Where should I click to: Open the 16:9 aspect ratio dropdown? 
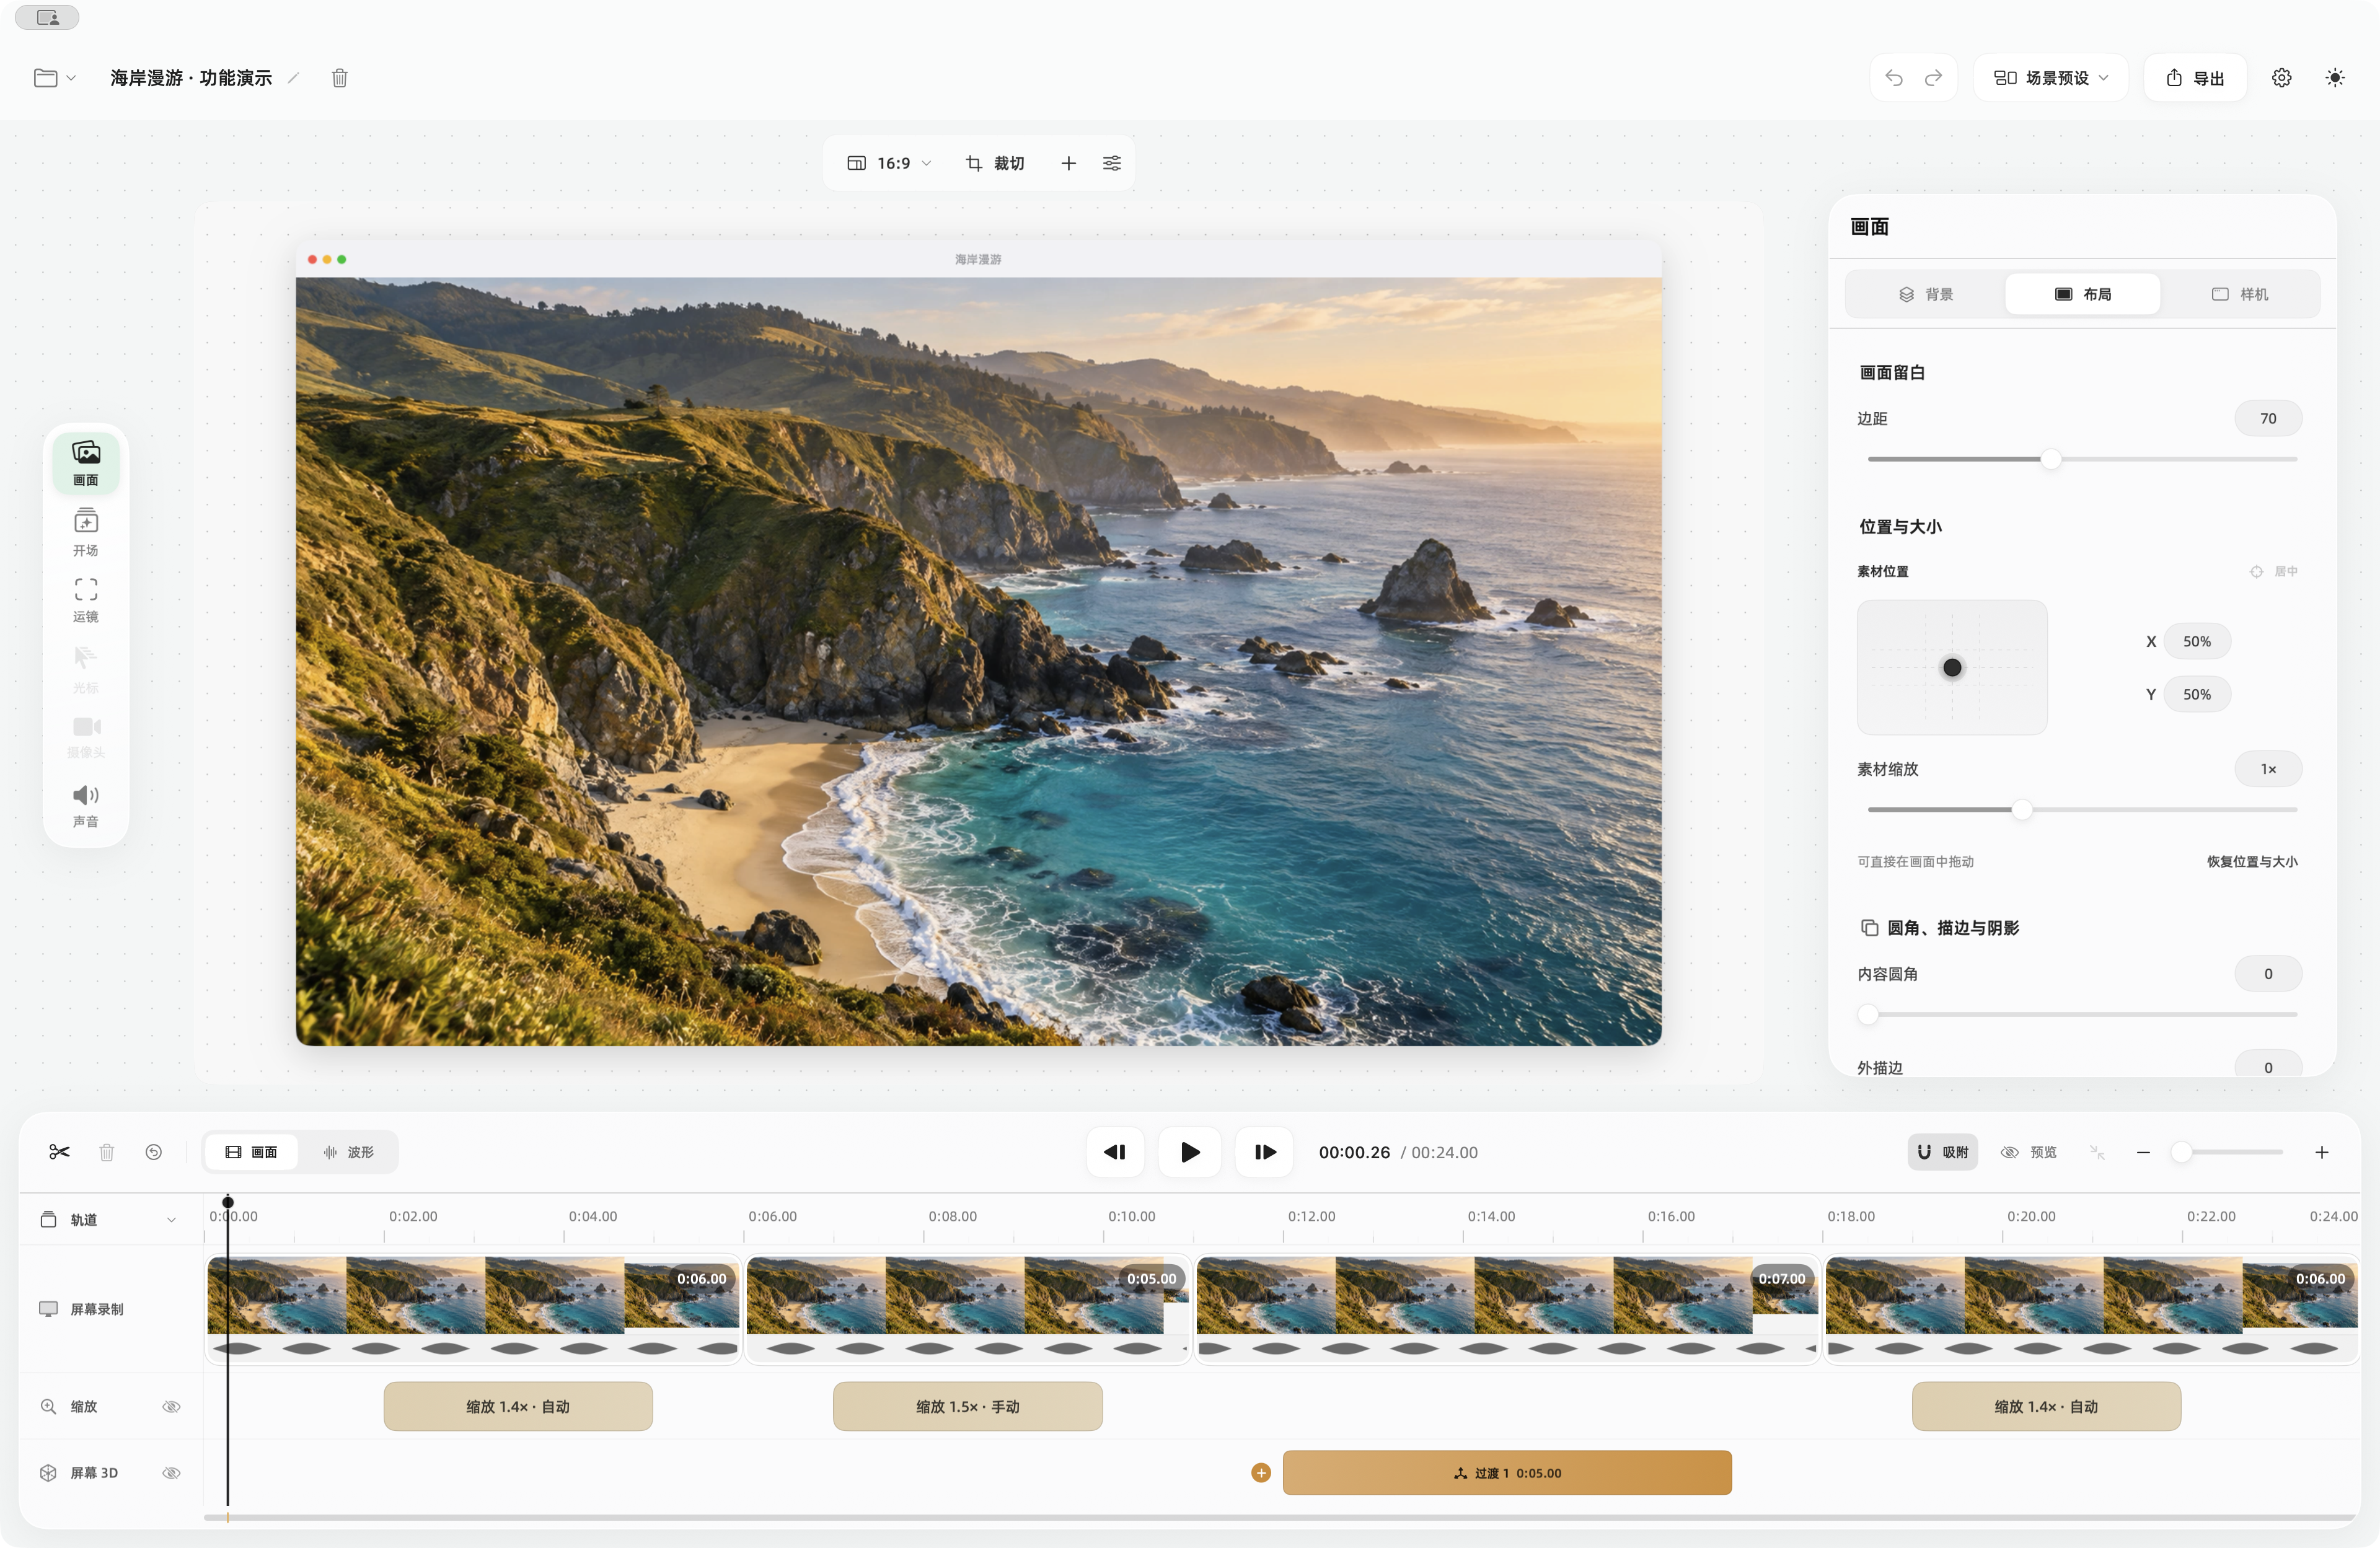pos(889,163)
